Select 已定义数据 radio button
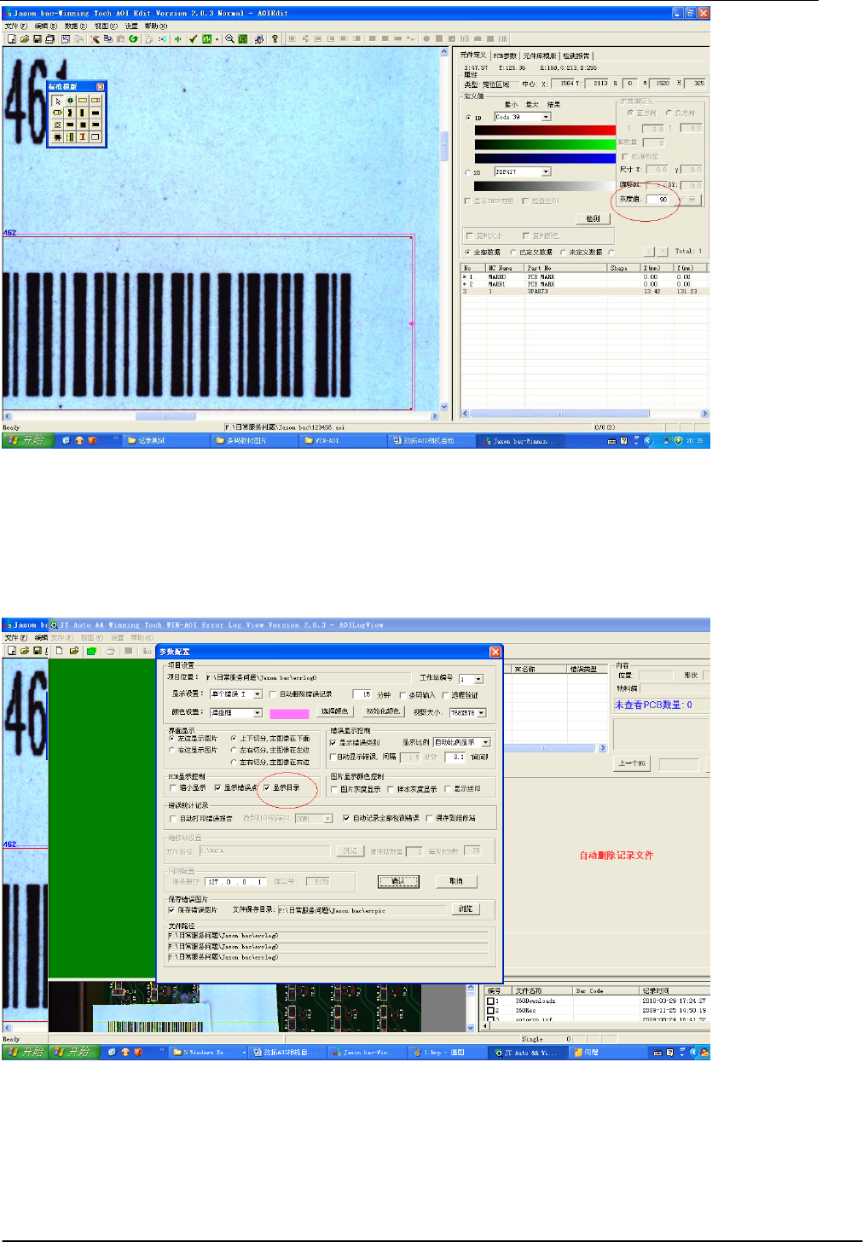863x1242 pixels. (513, 252)
